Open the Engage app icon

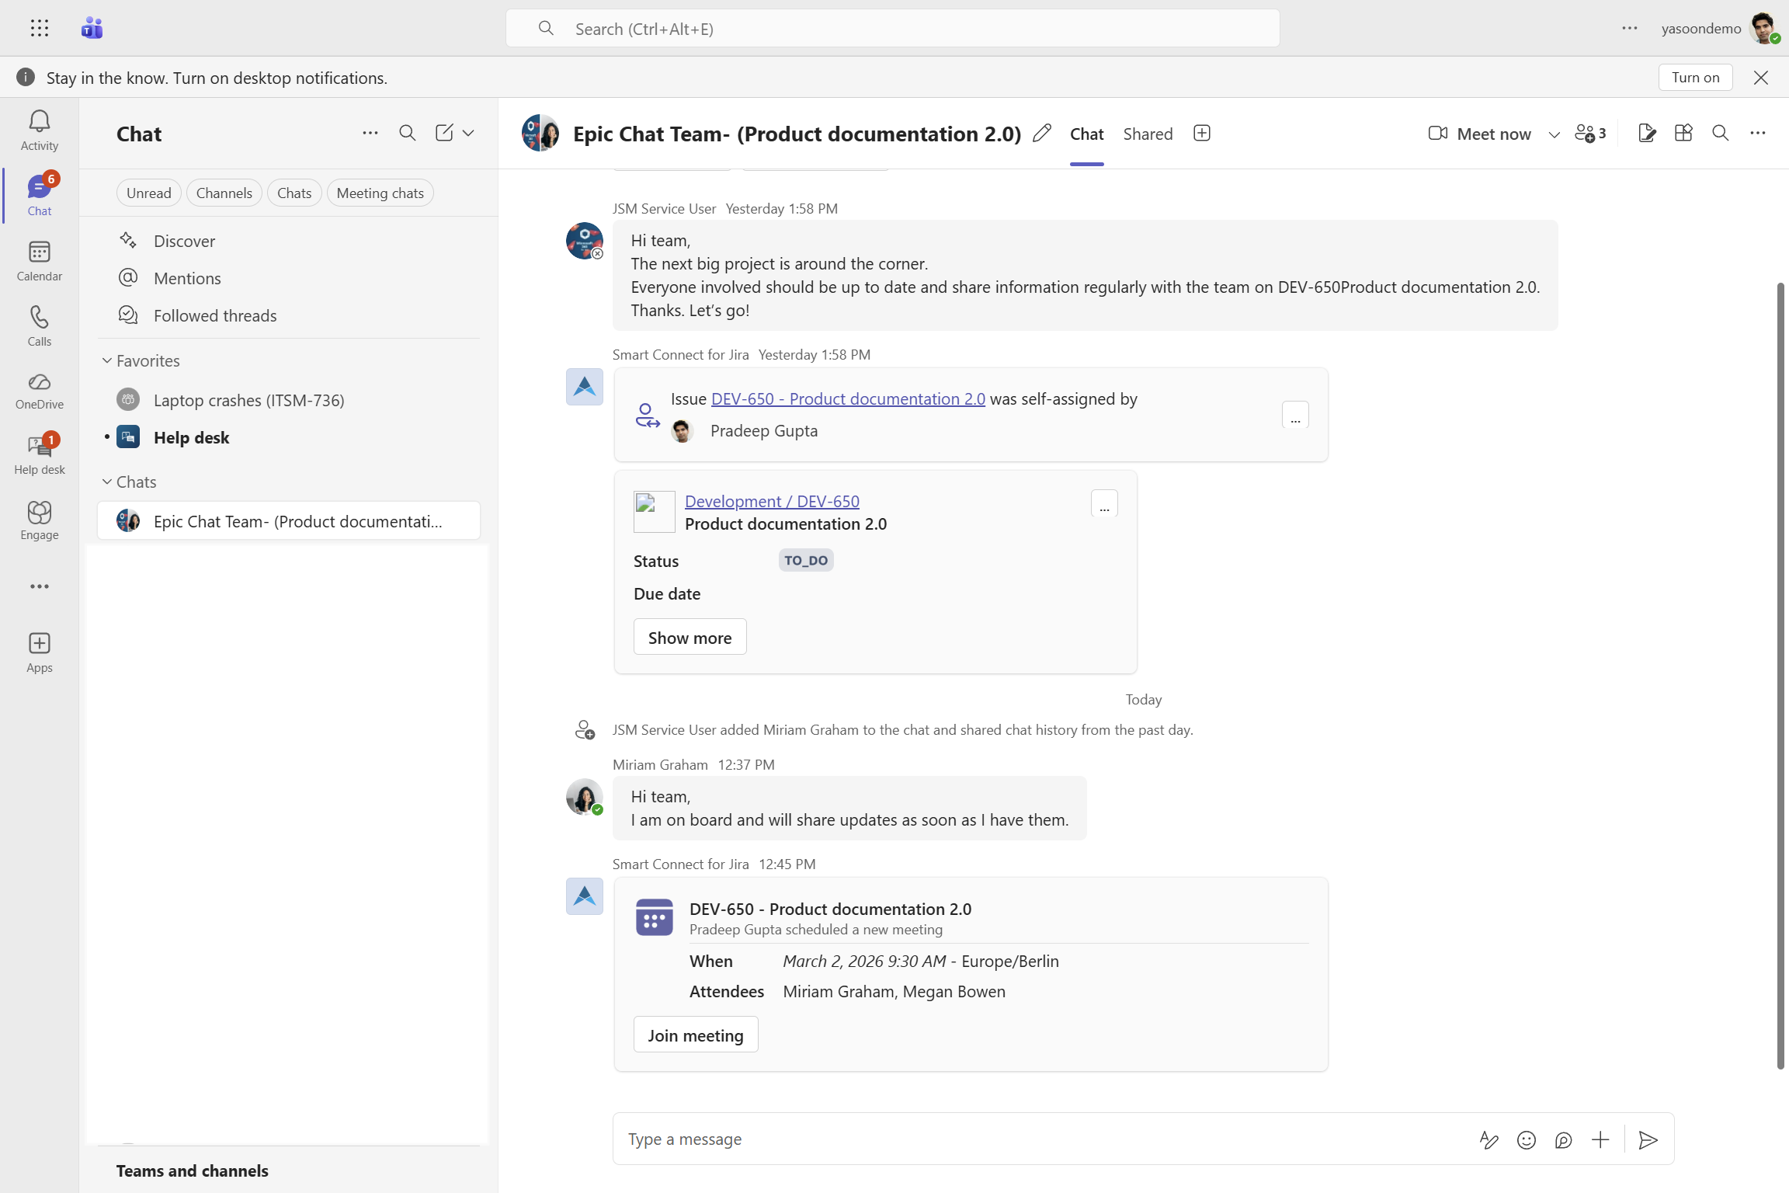(x=39, y=520)
